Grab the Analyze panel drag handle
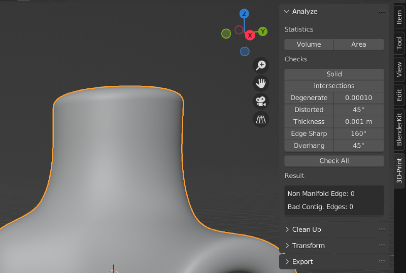 382,11
